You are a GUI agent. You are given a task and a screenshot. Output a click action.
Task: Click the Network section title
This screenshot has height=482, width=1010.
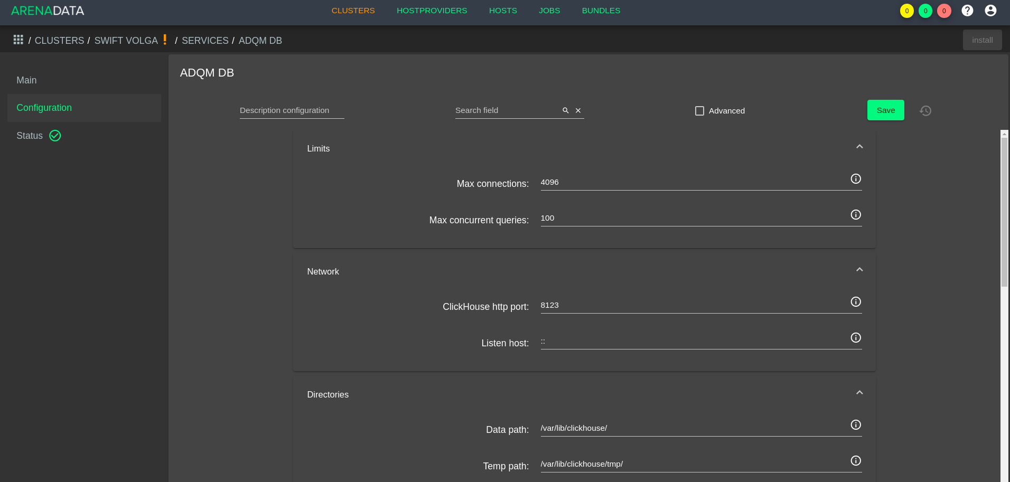[x=323, y=272]
